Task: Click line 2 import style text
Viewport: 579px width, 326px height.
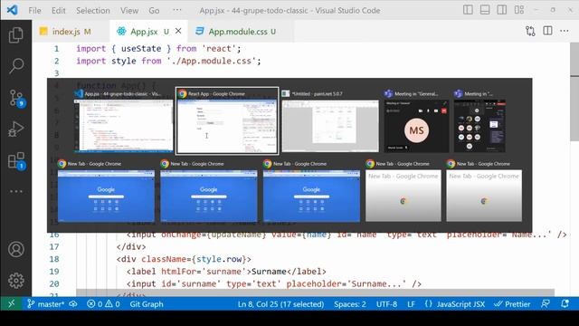Action: click(168, 61)
